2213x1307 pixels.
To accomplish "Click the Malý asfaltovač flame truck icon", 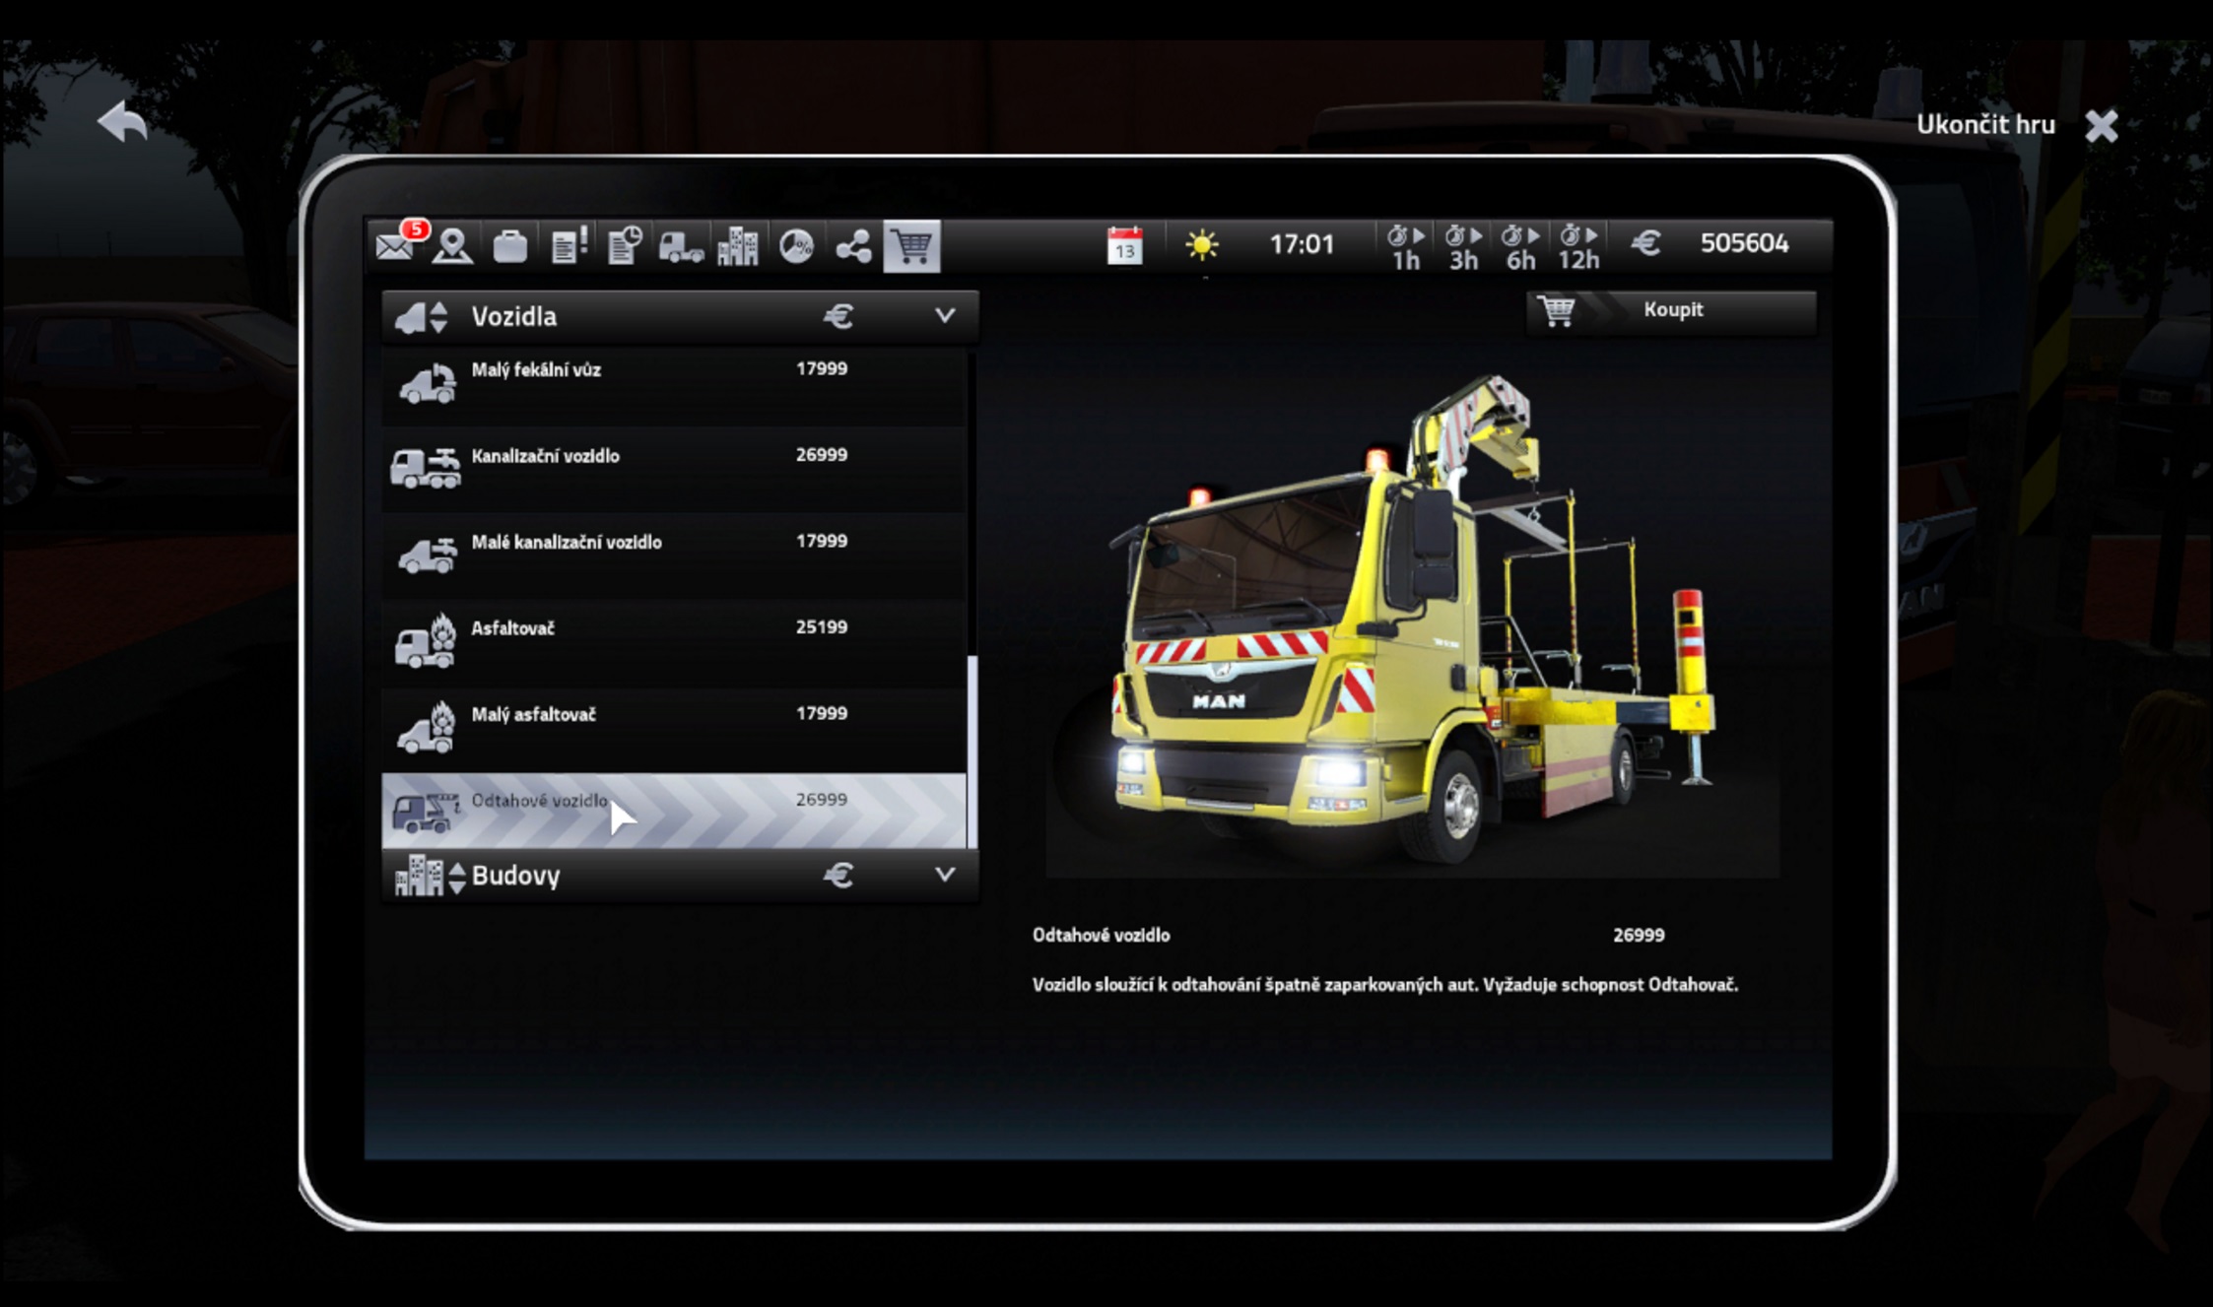I will click(426, 727).
